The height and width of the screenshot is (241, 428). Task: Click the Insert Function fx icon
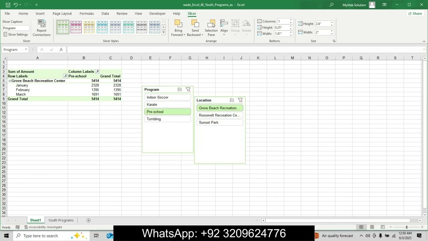coord(61,50)
